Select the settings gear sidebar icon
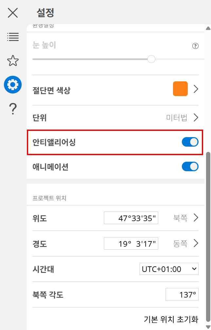The width and height of the screenshot is (211, 330). 13,85
